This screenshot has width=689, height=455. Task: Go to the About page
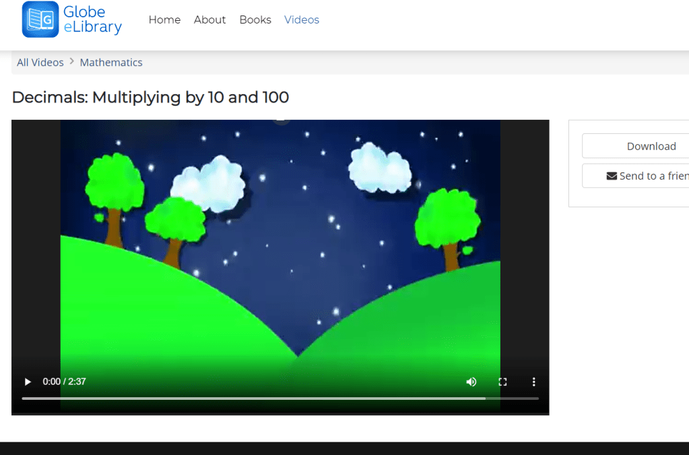point(209,20)
